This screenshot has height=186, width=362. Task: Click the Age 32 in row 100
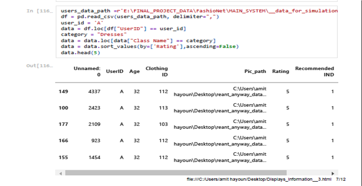[137, 108]
